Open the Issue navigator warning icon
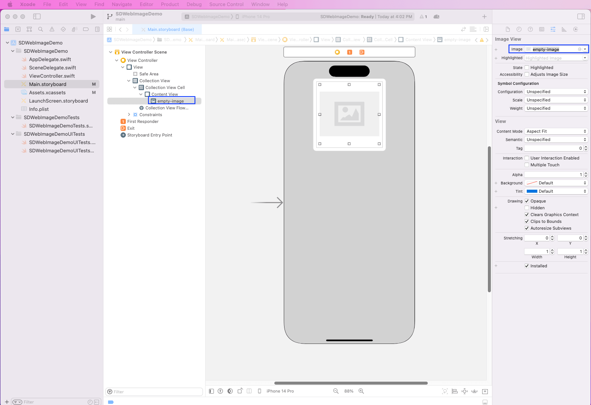591x405 pixels. click(52, 29)
